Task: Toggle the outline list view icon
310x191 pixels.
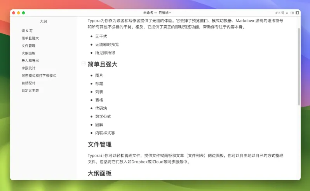Action: [292, 13]
